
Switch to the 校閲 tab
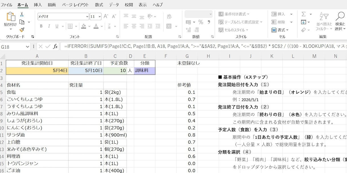[x=129, y=5]
